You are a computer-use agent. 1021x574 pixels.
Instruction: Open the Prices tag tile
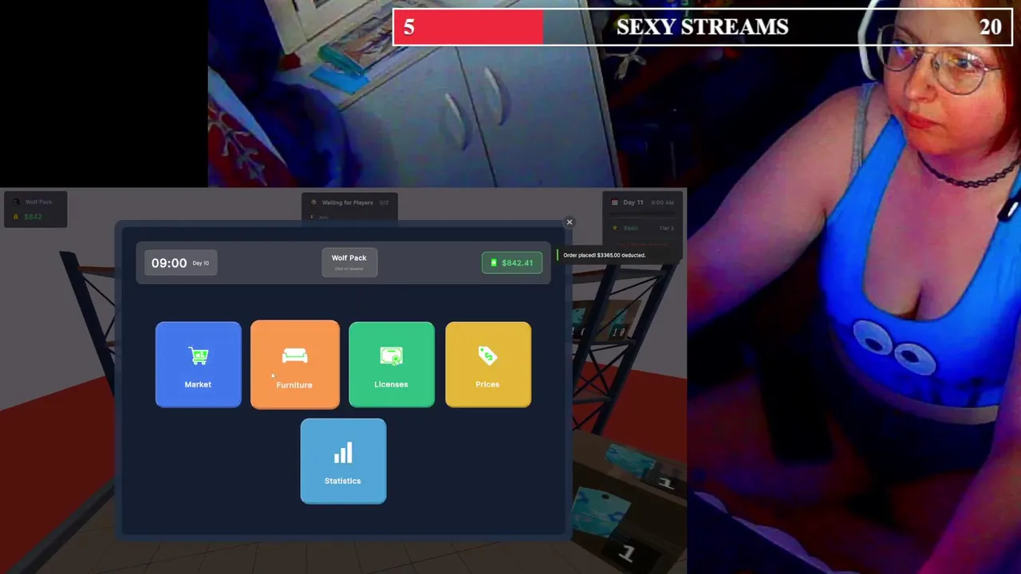click(x=487, y=364)
